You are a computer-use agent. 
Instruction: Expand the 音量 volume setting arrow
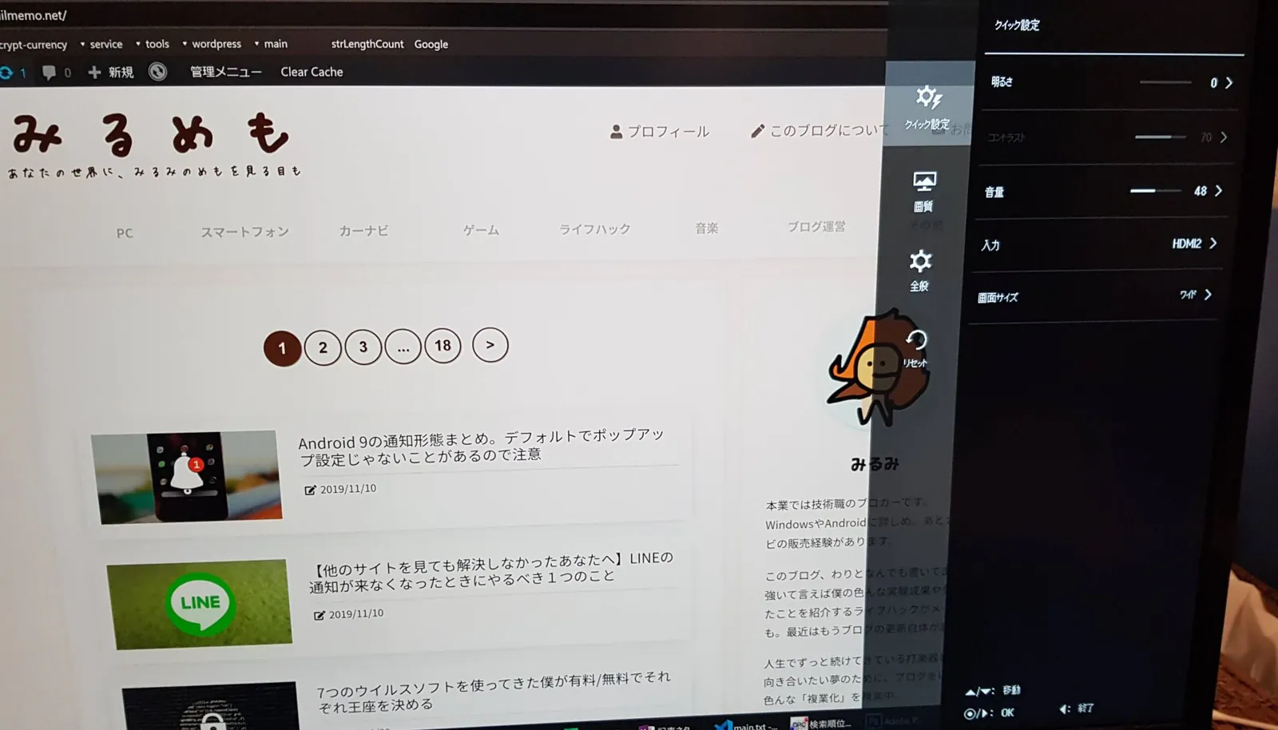tap(1219, 191)
